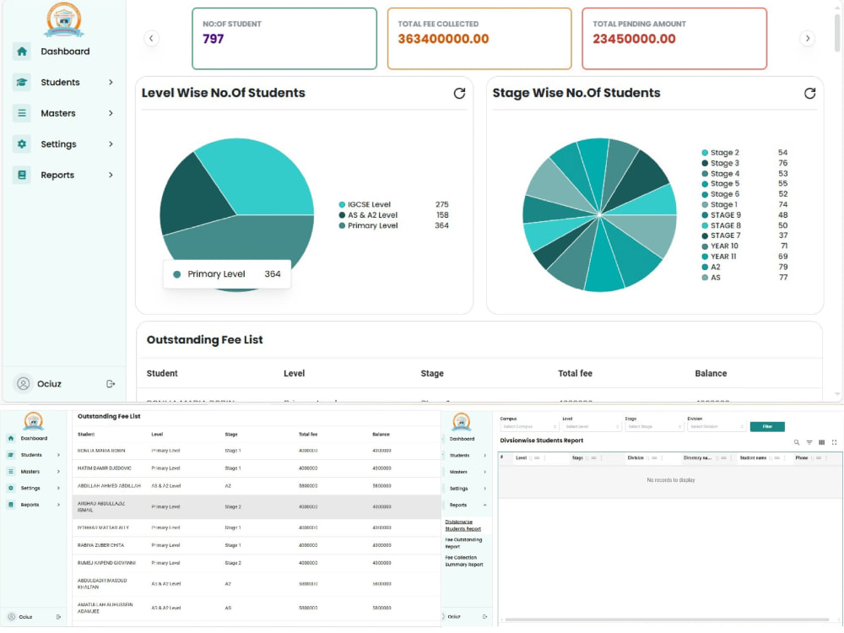The height and width of the screenshot is (633, 844).
Task: Click the TOTAL FEE COLLECTED card
Action: coord(479,39)
